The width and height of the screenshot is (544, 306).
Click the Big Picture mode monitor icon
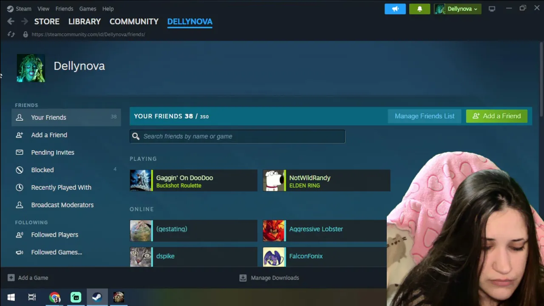(x=492, y=8)
